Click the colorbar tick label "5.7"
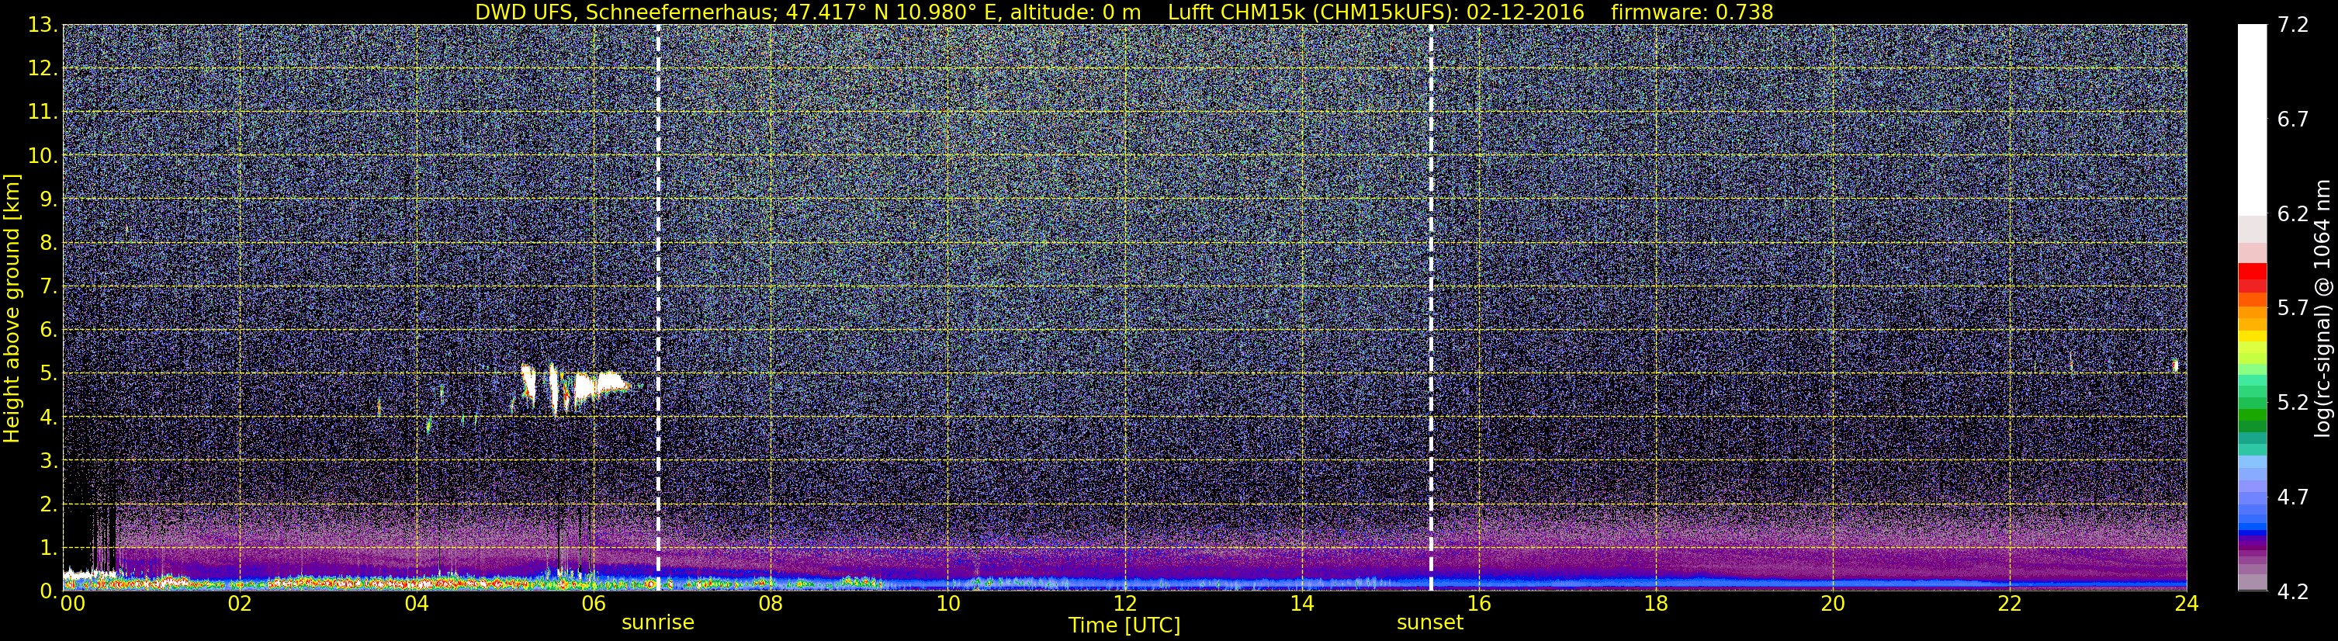The image size is (2338, 641). click(2294, 309)
